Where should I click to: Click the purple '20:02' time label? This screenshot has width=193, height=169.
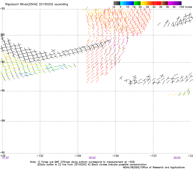(92, 158)
